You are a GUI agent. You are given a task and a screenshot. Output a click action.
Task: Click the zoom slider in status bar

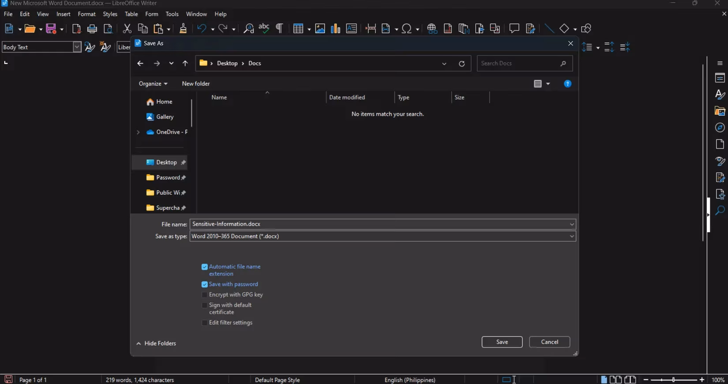pyautogui.click(x=673, y=380)
